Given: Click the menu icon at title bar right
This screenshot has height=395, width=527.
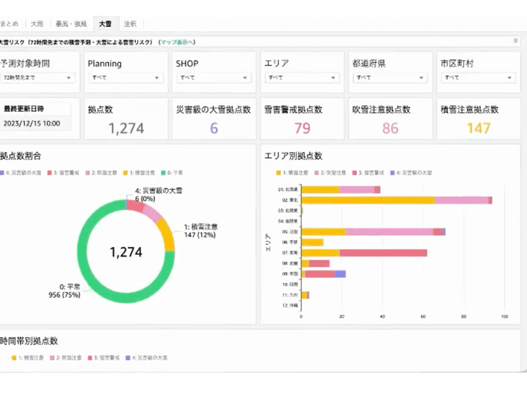Looking at the screenshot, I should (x=515, y=41).
